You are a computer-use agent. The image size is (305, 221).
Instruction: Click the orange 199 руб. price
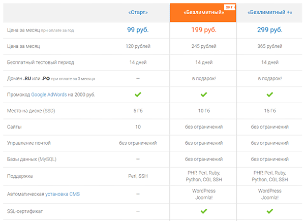204,30
